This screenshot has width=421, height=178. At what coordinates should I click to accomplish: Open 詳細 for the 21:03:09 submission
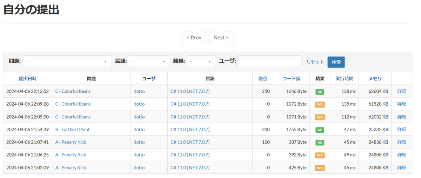pos(402,167)
